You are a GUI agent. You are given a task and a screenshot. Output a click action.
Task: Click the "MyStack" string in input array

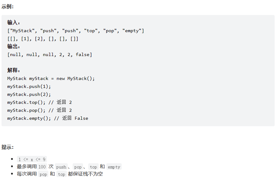[21, 31]
